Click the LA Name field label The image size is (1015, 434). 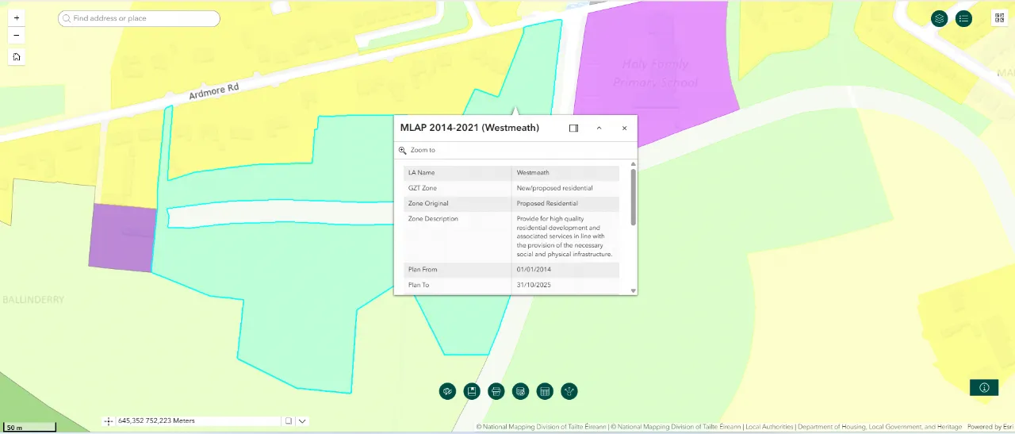pyautogui.click(x=421, y=172)
